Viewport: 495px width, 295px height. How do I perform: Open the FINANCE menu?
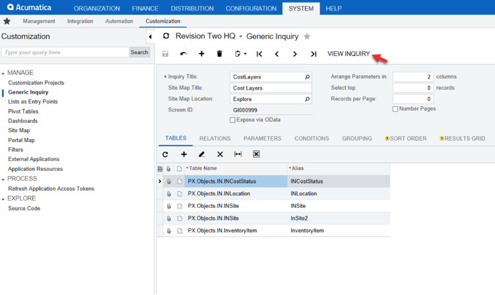(x=145, y=9)
